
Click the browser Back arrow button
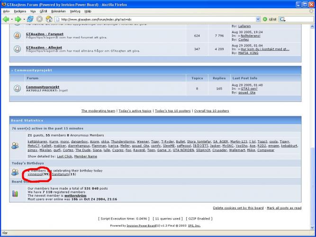point(6,19)
